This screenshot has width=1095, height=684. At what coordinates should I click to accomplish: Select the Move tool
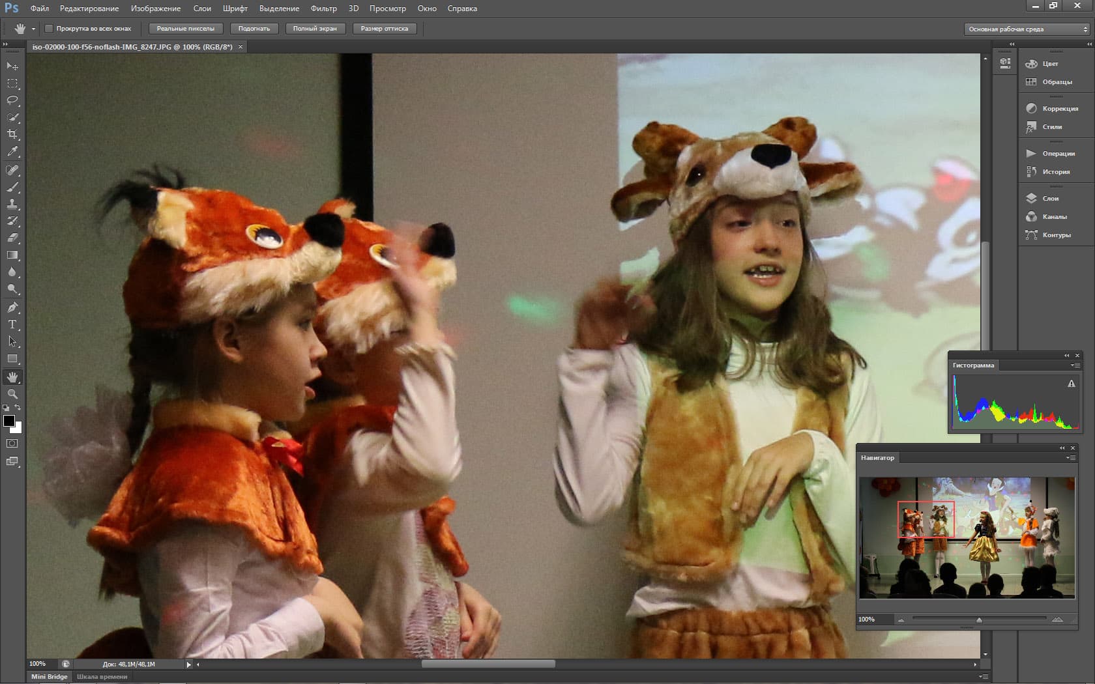pos(12,66)
